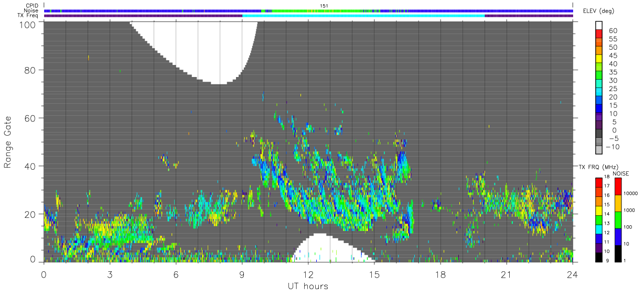Click the 'CPID' label at top left
644x297 pixels.
(x=32, y=6)
